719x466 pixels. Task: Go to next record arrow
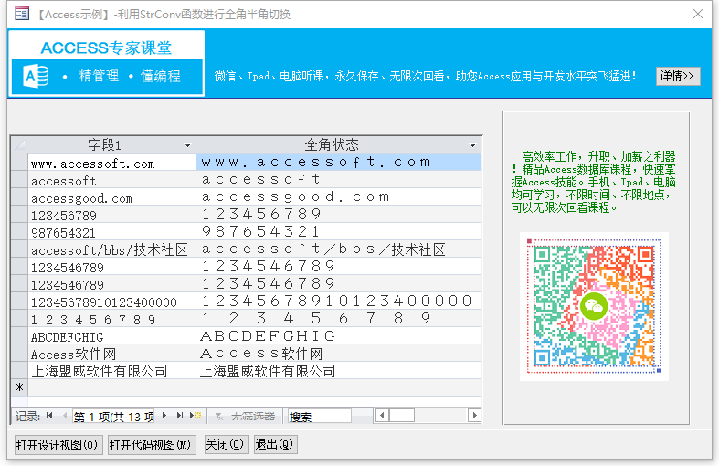tap(164, 416)
